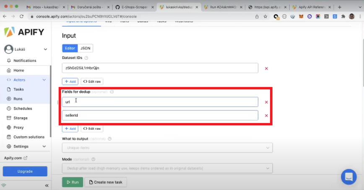Image resolution: width=364 pixels, height=190 pixels.
Task: Switch to E-Shops-Scraper GitHub tab
Action: [x=135, y=7]
